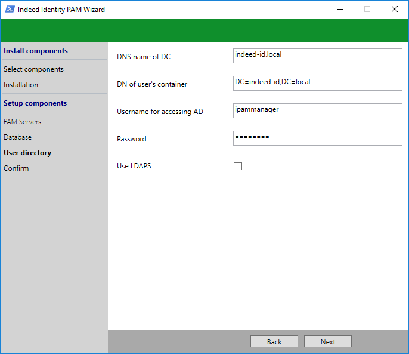Maximize the PAM Wizard window
This screenshot has height=354, width=409.
click(x=367, y=9)
